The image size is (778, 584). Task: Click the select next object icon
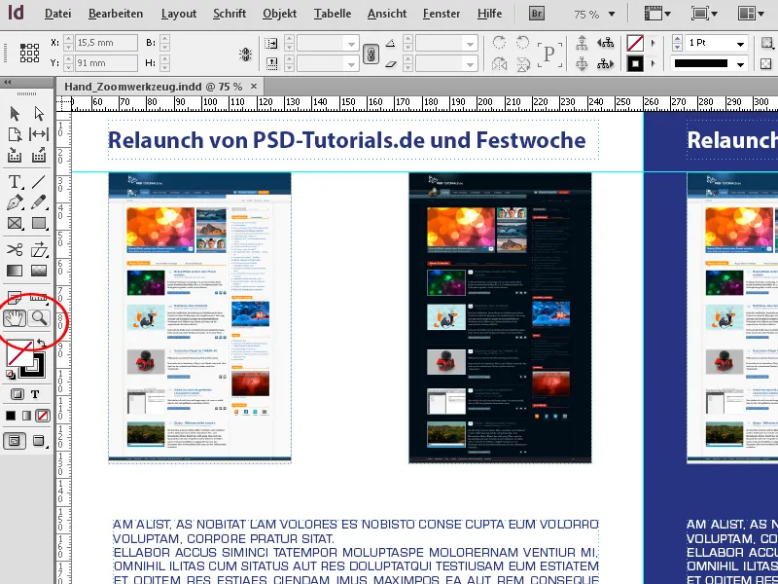605,64
